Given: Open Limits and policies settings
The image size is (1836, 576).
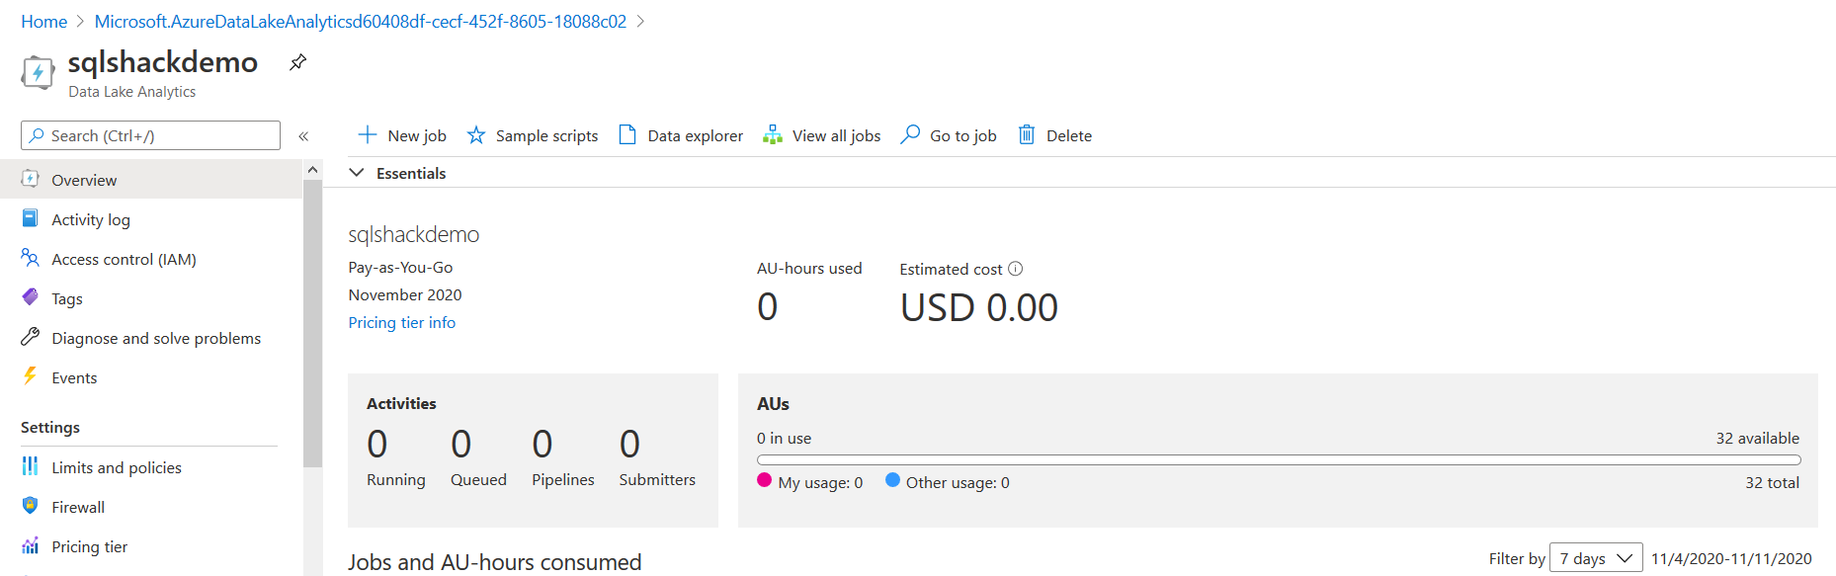Looking at the screenshot, I should click(x=117, y=467).
